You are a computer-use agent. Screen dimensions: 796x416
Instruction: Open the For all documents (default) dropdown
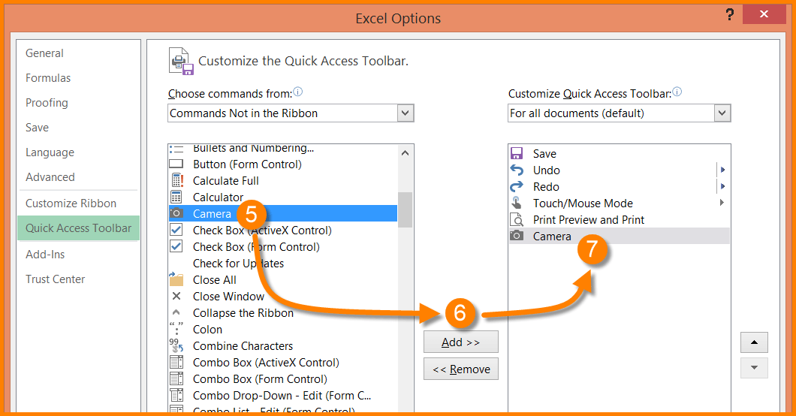pos(722,113)
